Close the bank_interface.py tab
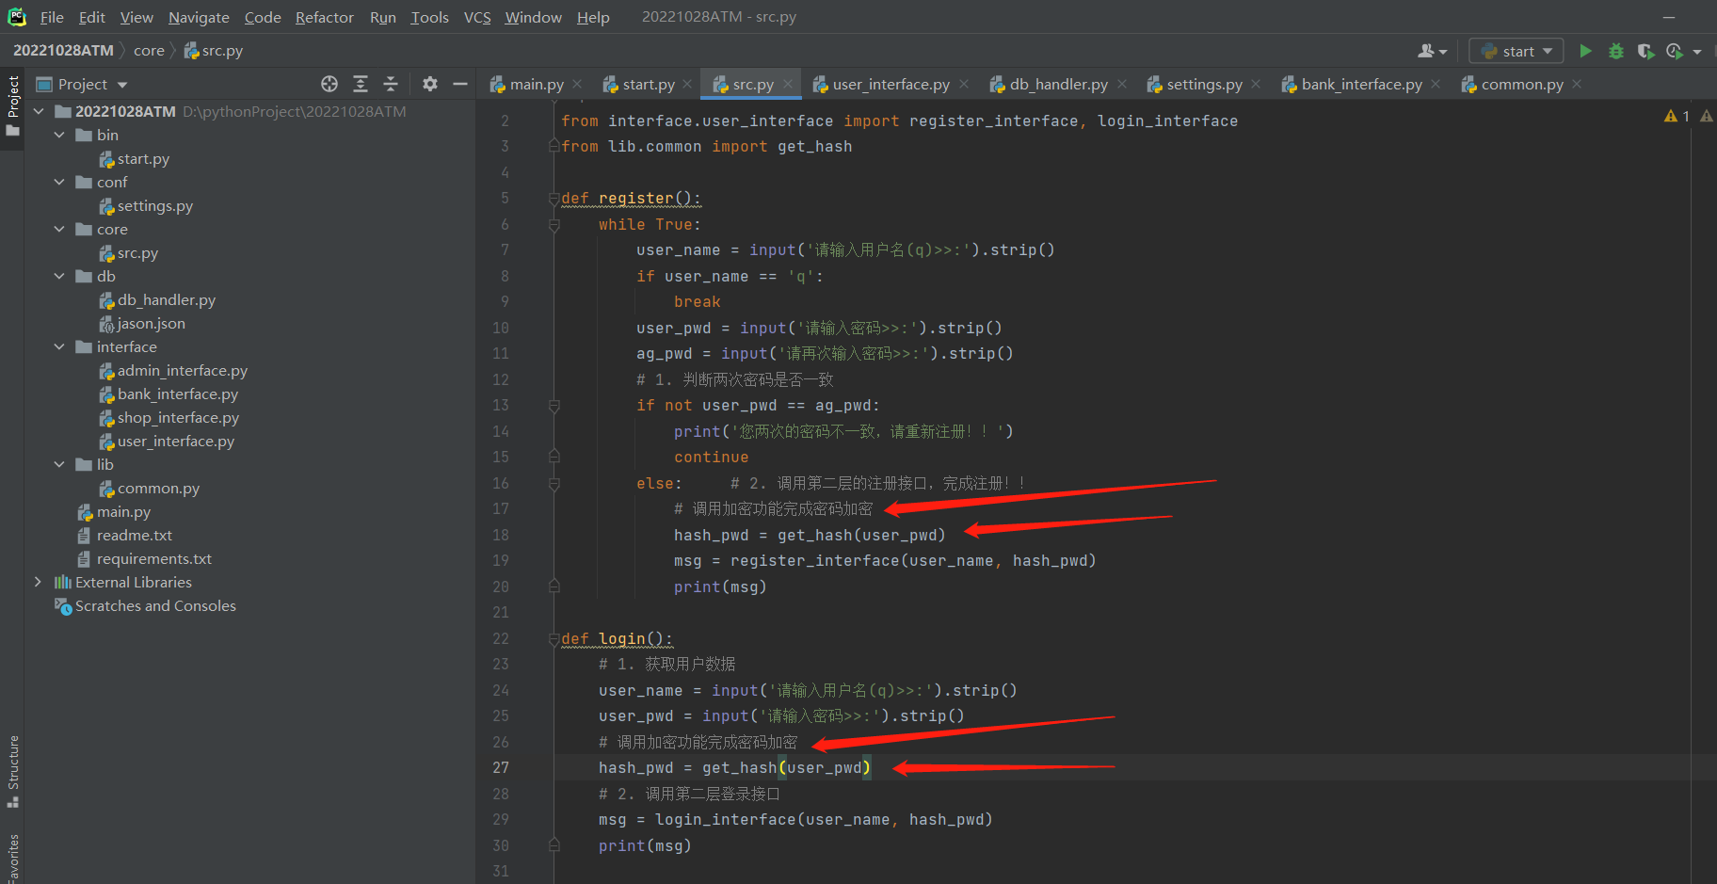 coord(1436,84)
